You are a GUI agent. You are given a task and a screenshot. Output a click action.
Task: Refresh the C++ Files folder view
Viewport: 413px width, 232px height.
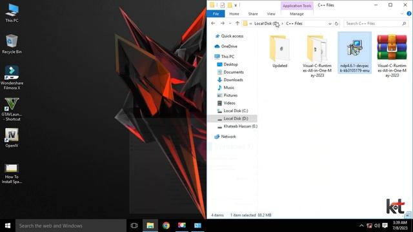point(336,24)
